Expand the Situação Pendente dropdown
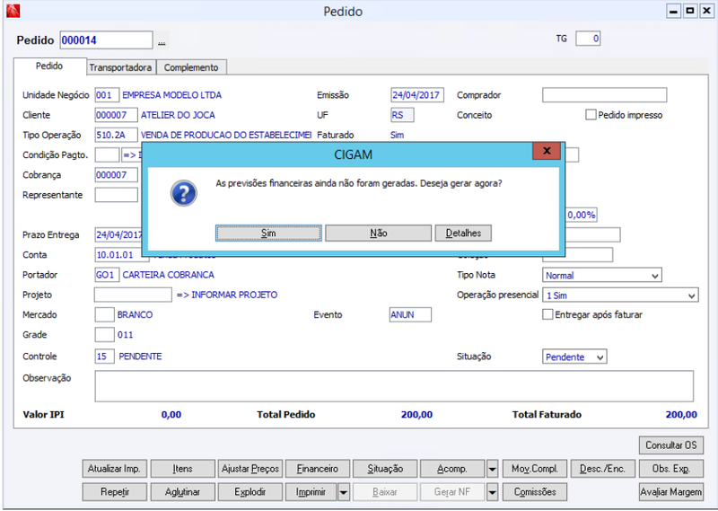This screenshot has height=511, width=718. pos(600,357)
